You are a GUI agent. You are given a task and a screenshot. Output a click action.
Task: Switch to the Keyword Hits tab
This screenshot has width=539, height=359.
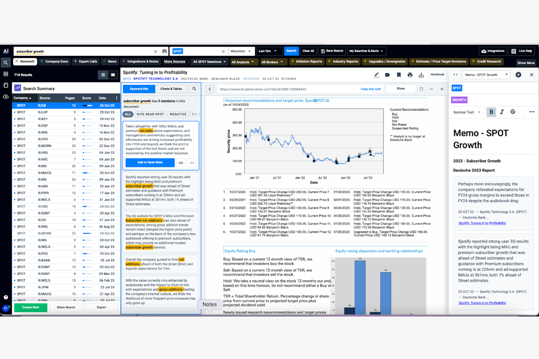139,89
